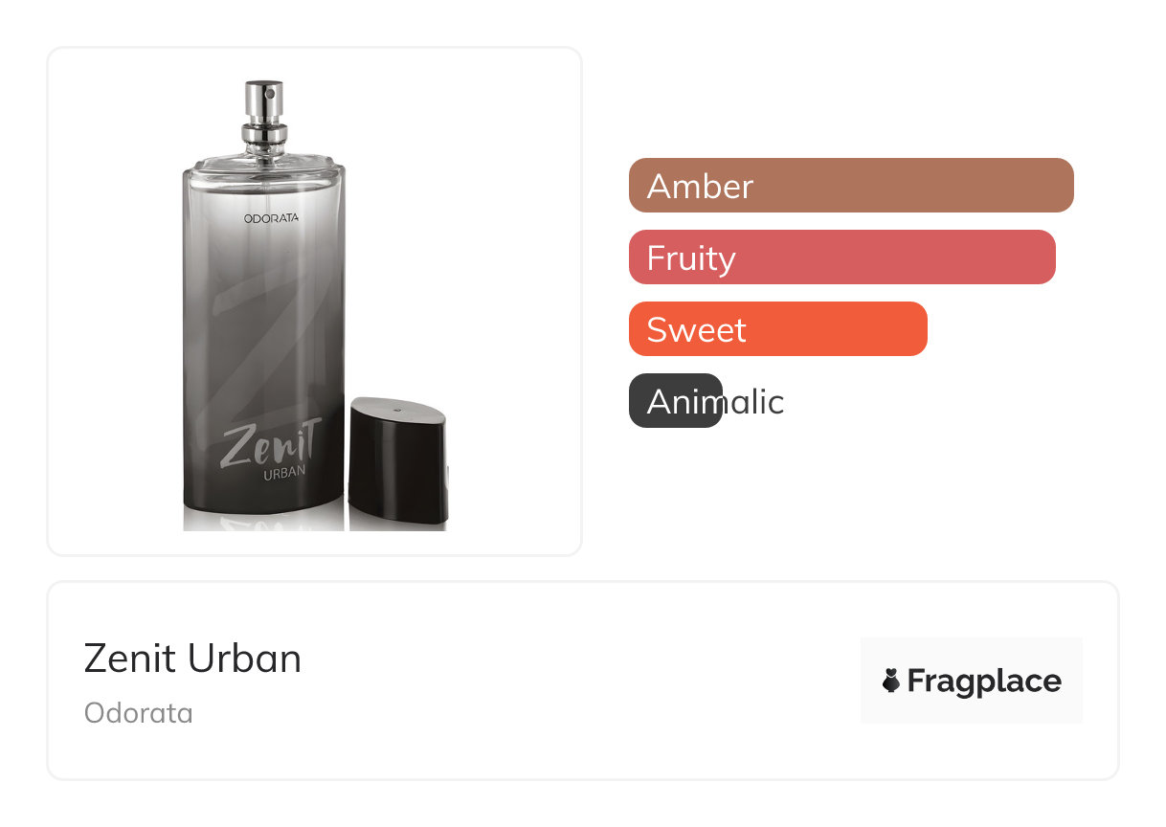
Task: Open the Fragplace wordmark link
Action: pos(984,681)
